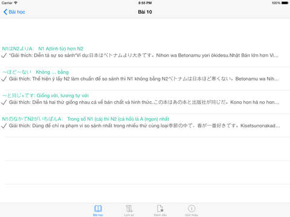
Task: Open grammar title N1 A(tính từ) hơn N2
Action: (43, 49)
